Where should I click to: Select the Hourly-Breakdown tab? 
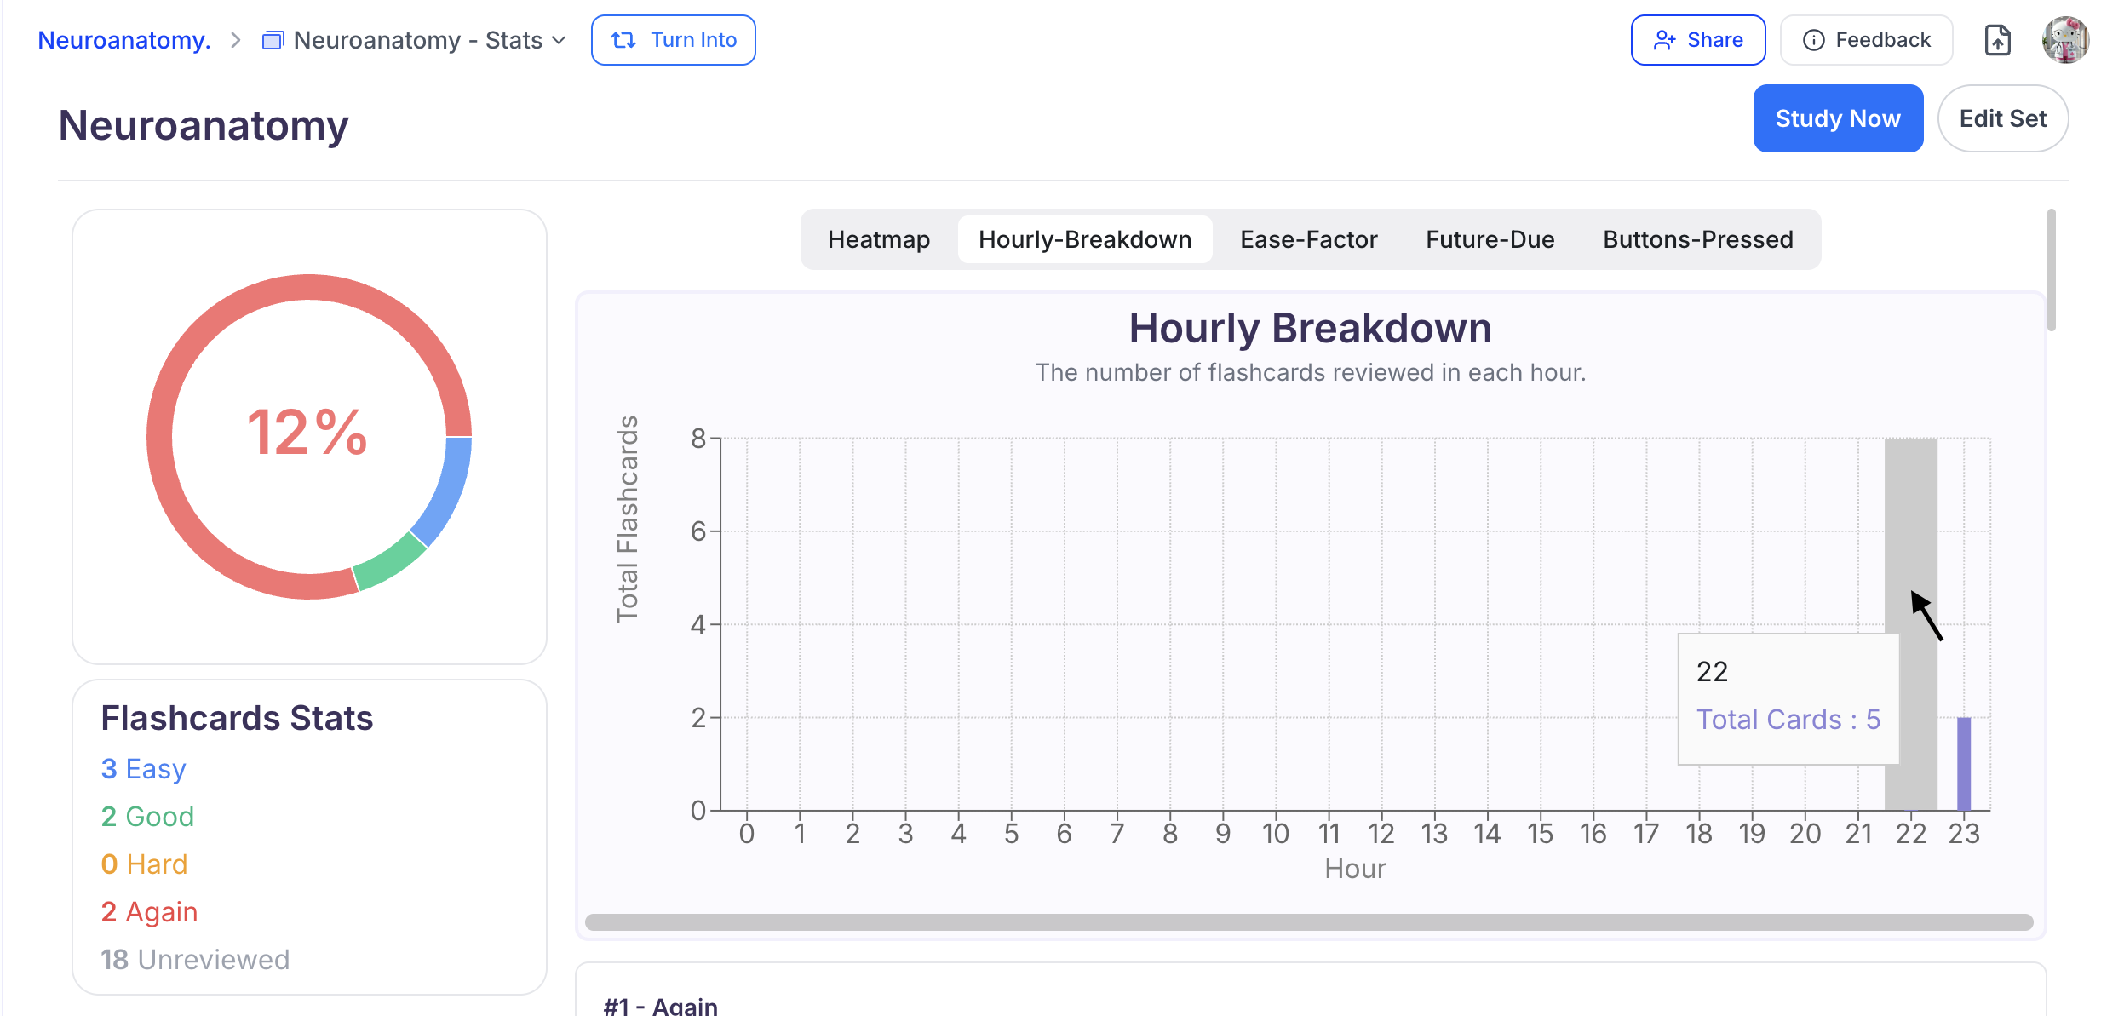pos(1084,239)
